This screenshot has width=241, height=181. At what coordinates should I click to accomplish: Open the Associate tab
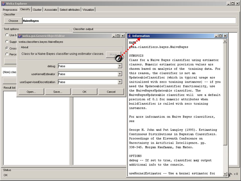[50, 10]
